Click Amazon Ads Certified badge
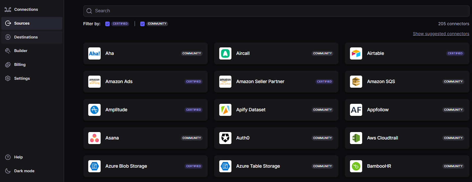This screenshot has width=472, height=182. [x=194, y=81]
